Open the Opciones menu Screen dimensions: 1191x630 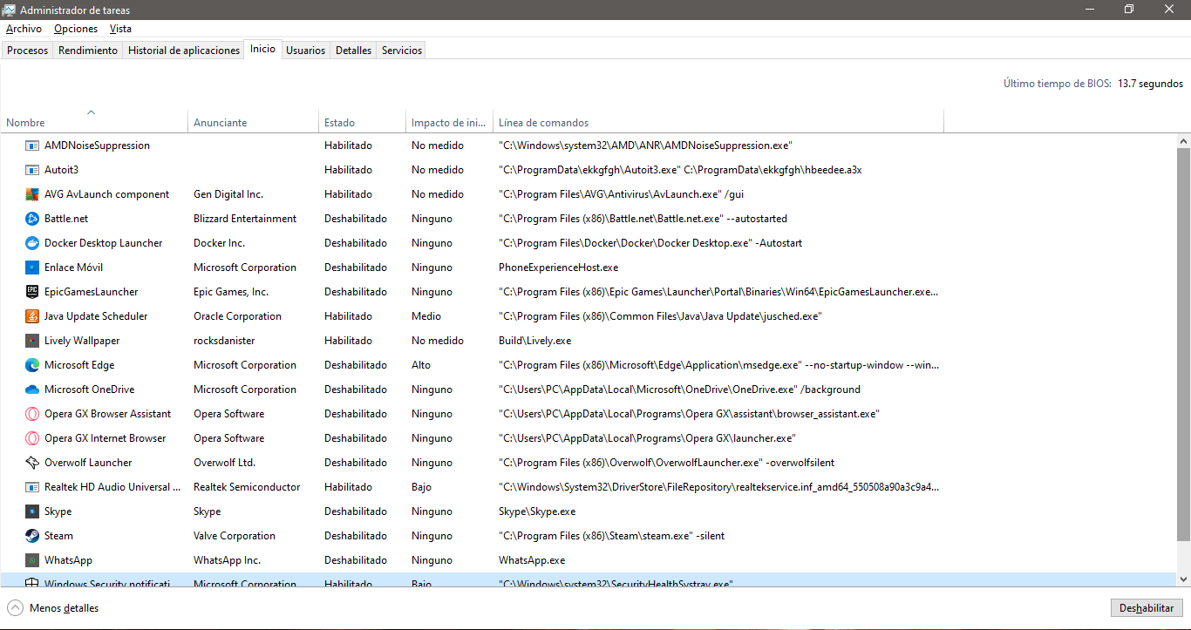(76, 29)
